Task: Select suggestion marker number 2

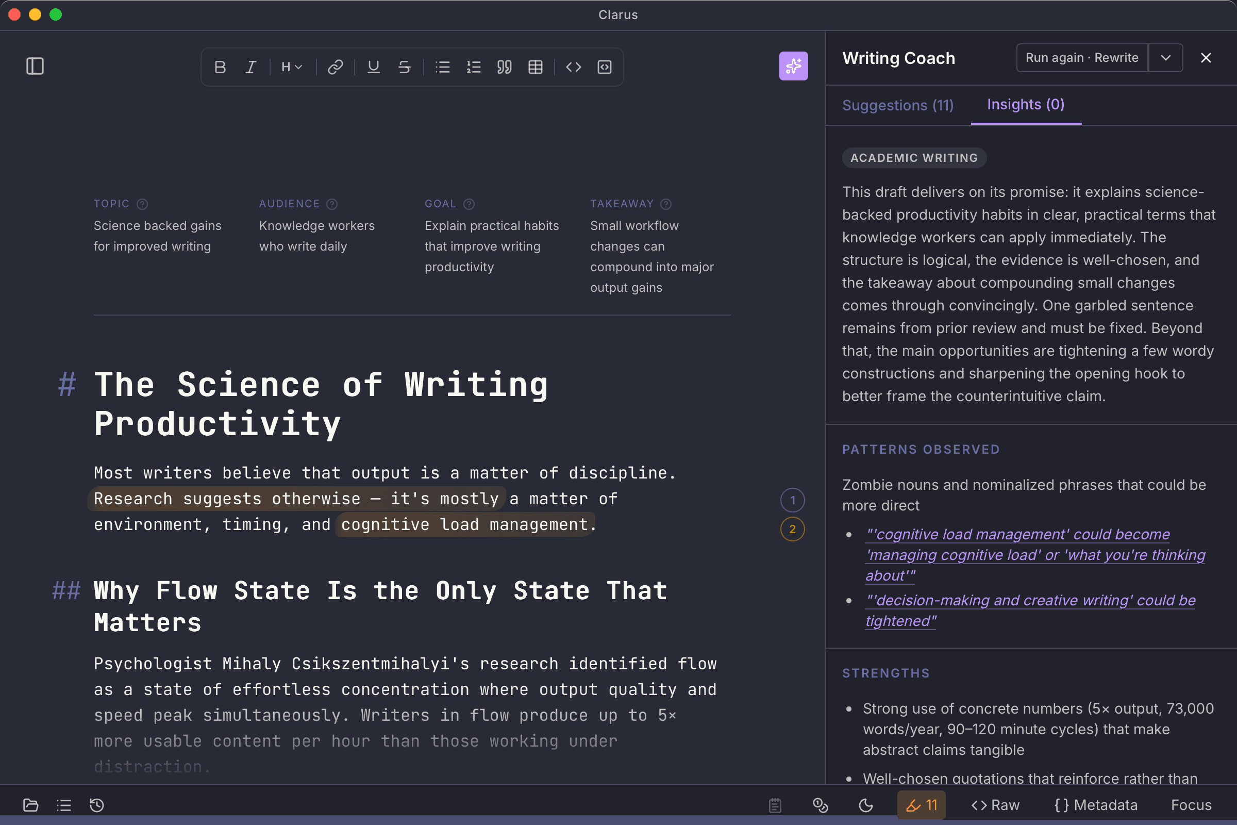Action: 792,529
